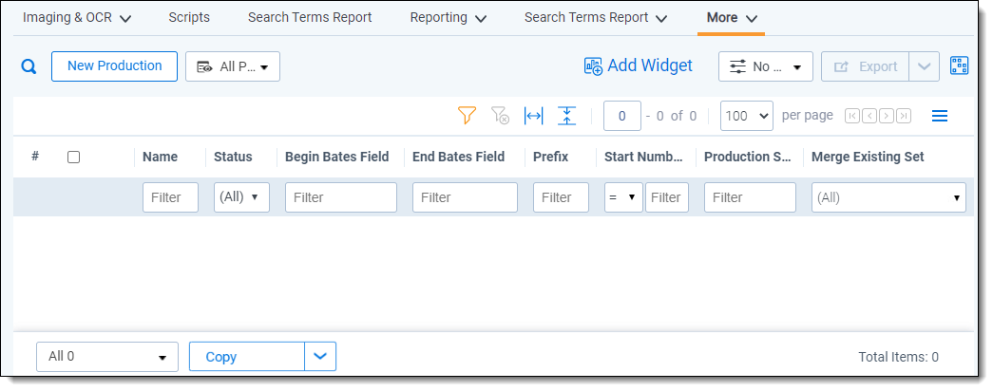Click the reset column widths icon
This screenshot has width=993, height=391.
534,116
